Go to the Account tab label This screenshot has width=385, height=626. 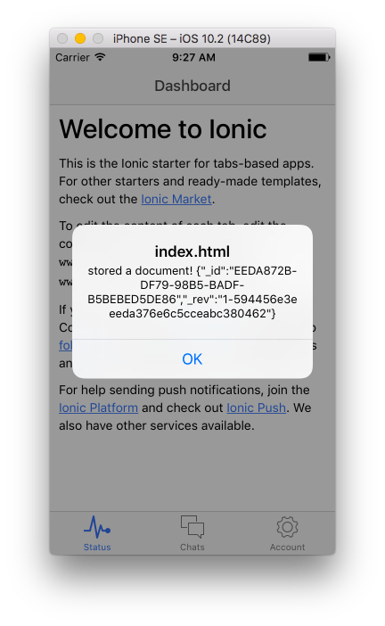(x=287, y=547)
